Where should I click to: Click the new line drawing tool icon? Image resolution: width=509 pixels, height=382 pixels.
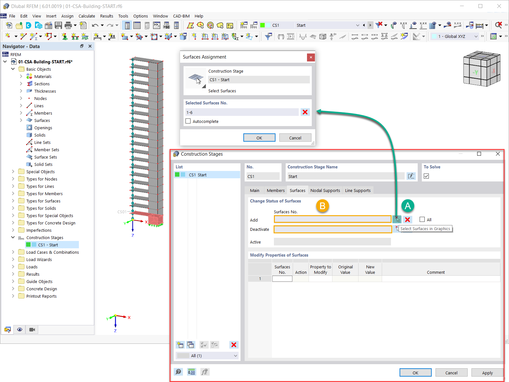[x=23, y=37]
